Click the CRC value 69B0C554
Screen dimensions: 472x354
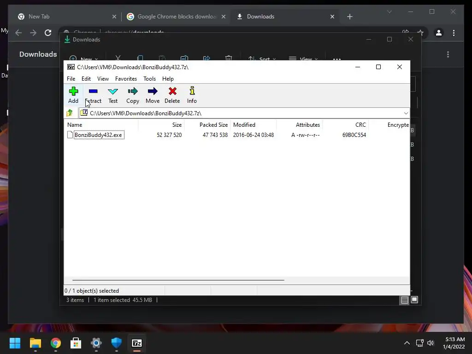pyautogui.click(x=354, y=135)
